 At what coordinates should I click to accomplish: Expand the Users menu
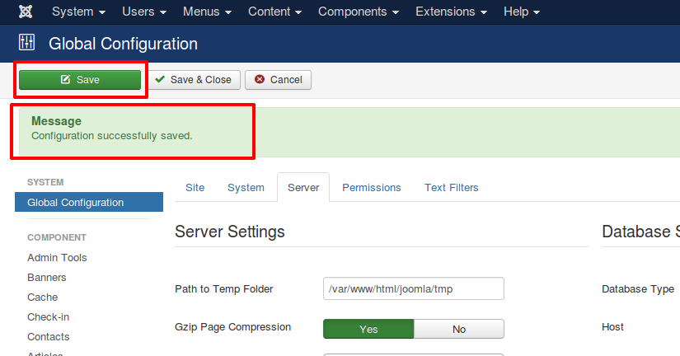pos(144,12)
